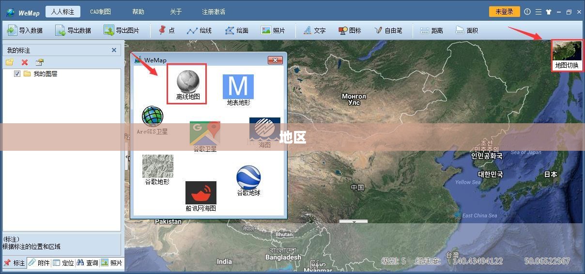Click the 导出图片 export image tool
This screenshot has height=274, width=585.
tap(121, 30)
